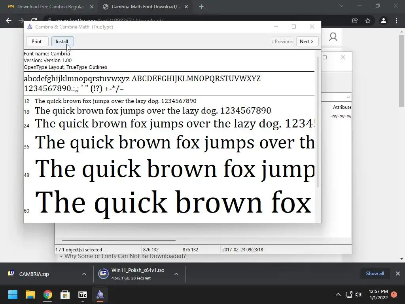Click the 'Version: Version 1.00' text
Viewport: 405px width, 304px height.
tap(48, 61)
